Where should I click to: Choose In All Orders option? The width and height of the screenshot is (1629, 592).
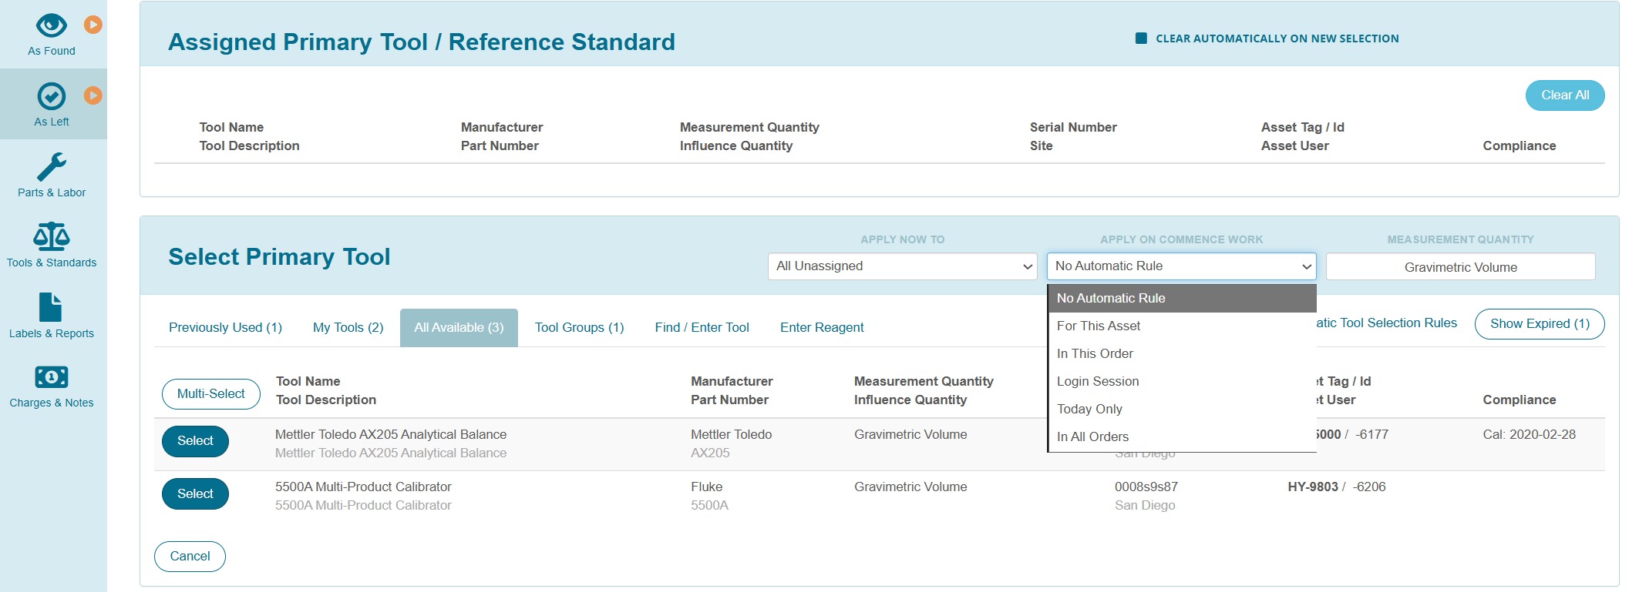click(x=1182, y=436)
